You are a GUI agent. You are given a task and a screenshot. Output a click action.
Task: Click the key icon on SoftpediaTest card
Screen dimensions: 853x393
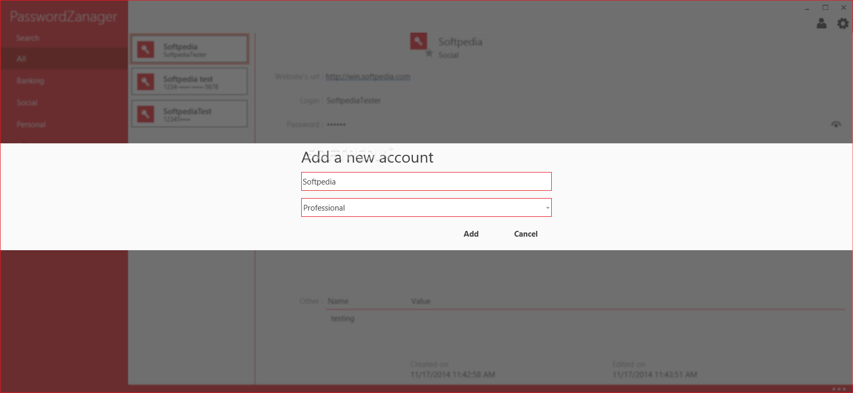tap(146, 114)
